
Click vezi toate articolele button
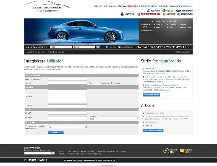coord(153,131)
